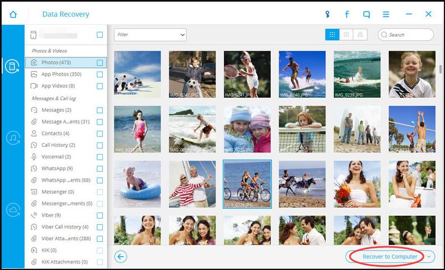445x270 pixels.
Task: Check the Viber (9) checkbox
Action: tap(100, 215)
